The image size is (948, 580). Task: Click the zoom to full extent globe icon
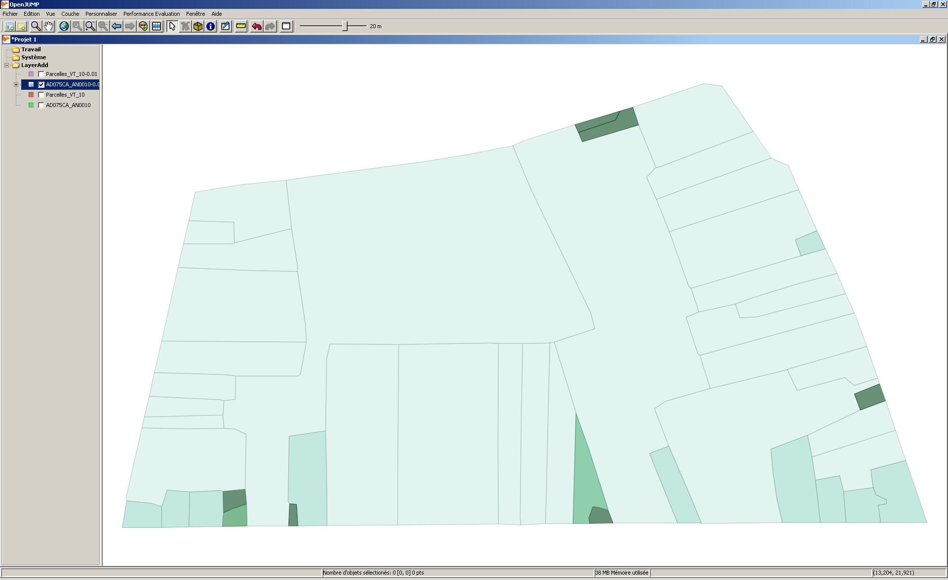(x=64, y=26)
